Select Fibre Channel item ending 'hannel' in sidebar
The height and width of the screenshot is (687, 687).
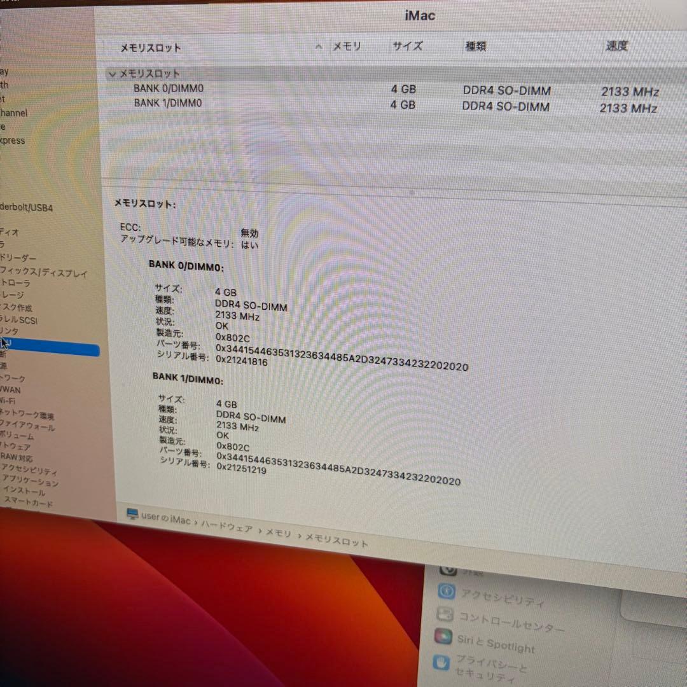click(13, 113)
